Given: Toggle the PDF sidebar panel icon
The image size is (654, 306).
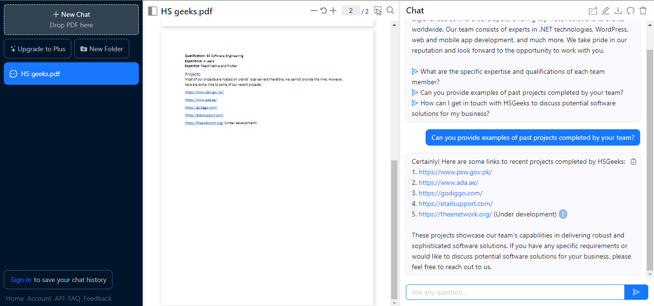Looking at the screenshot, I should [153, 11].
